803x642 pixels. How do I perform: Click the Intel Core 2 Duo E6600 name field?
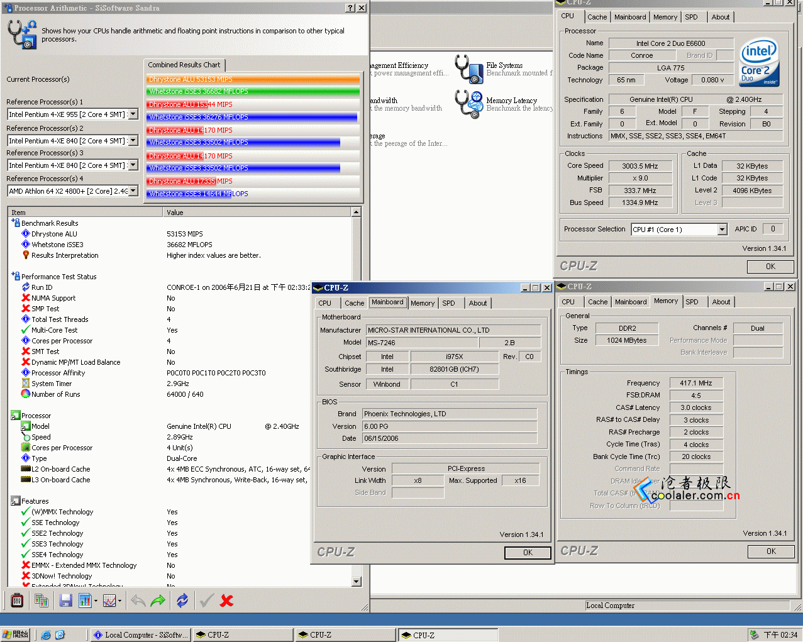pos(671,43)
